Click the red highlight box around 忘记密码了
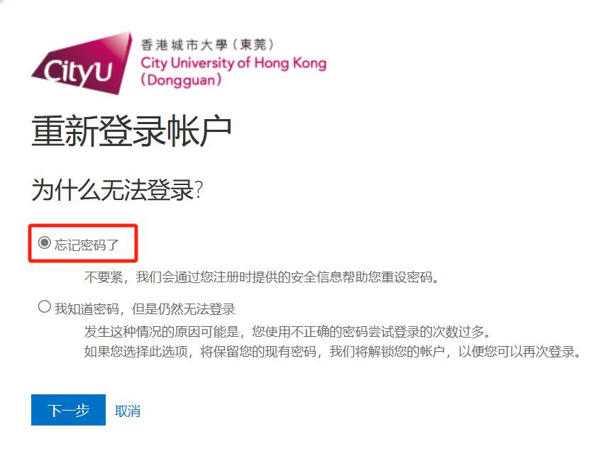Image resolution: width=603 pixels, height=456 pixels. point(83,243)
